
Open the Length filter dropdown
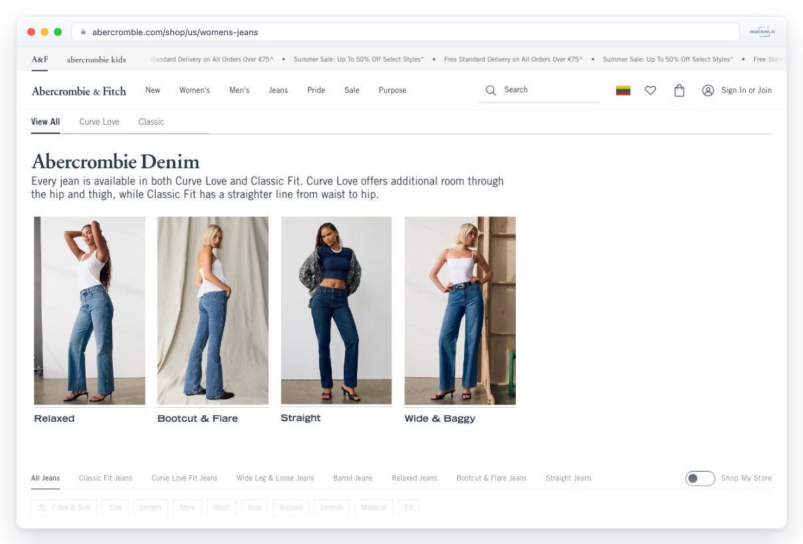[x=151, y=507]
